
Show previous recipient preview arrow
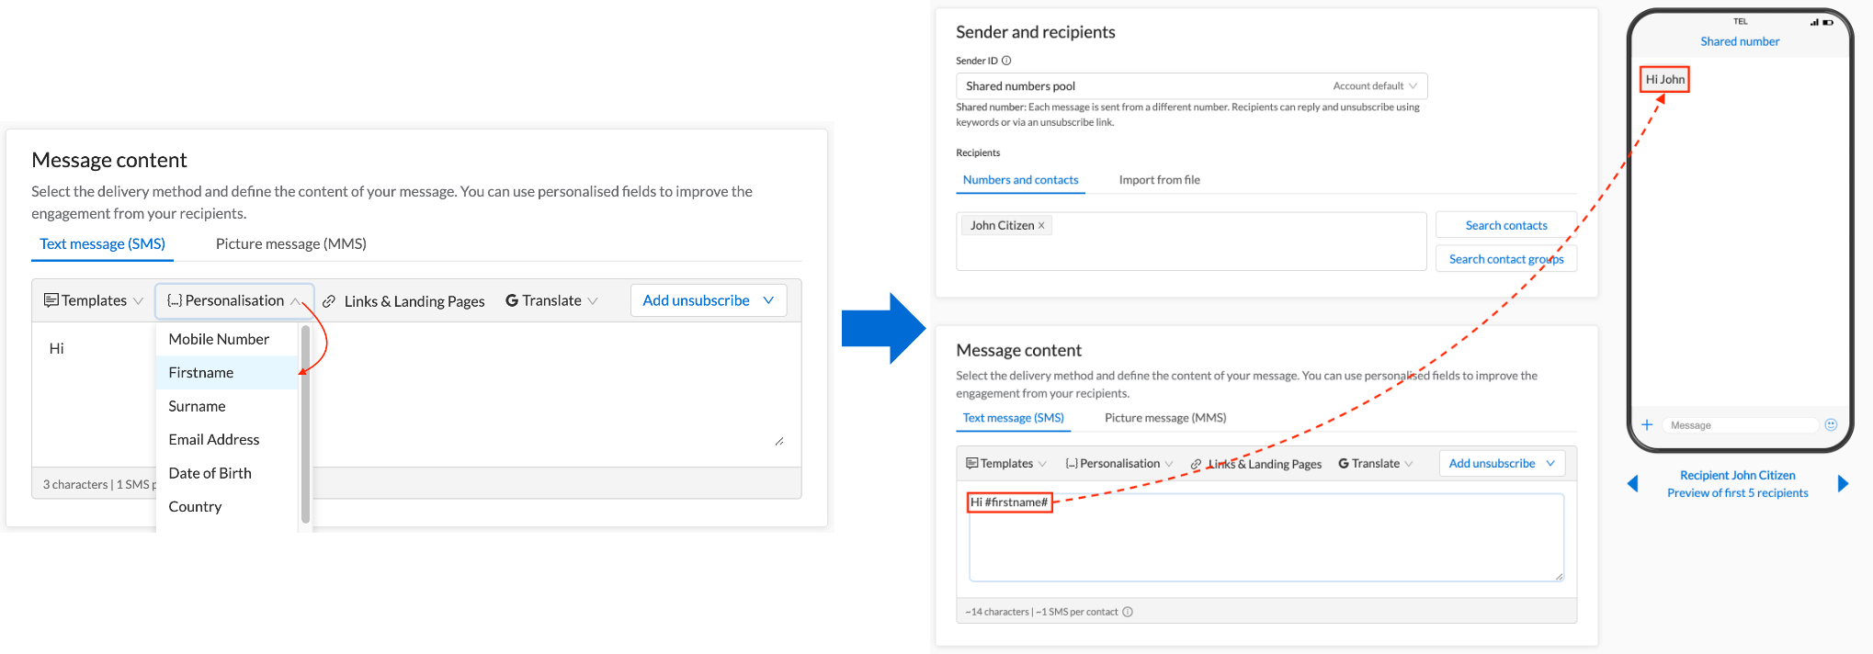(x=1633, y=483)
